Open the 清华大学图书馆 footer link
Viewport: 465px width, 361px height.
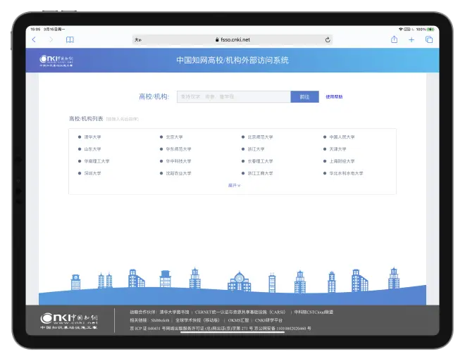(x=175, y=312)
